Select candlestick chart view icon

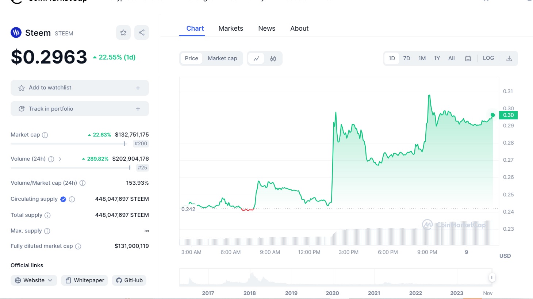point(273,58)
